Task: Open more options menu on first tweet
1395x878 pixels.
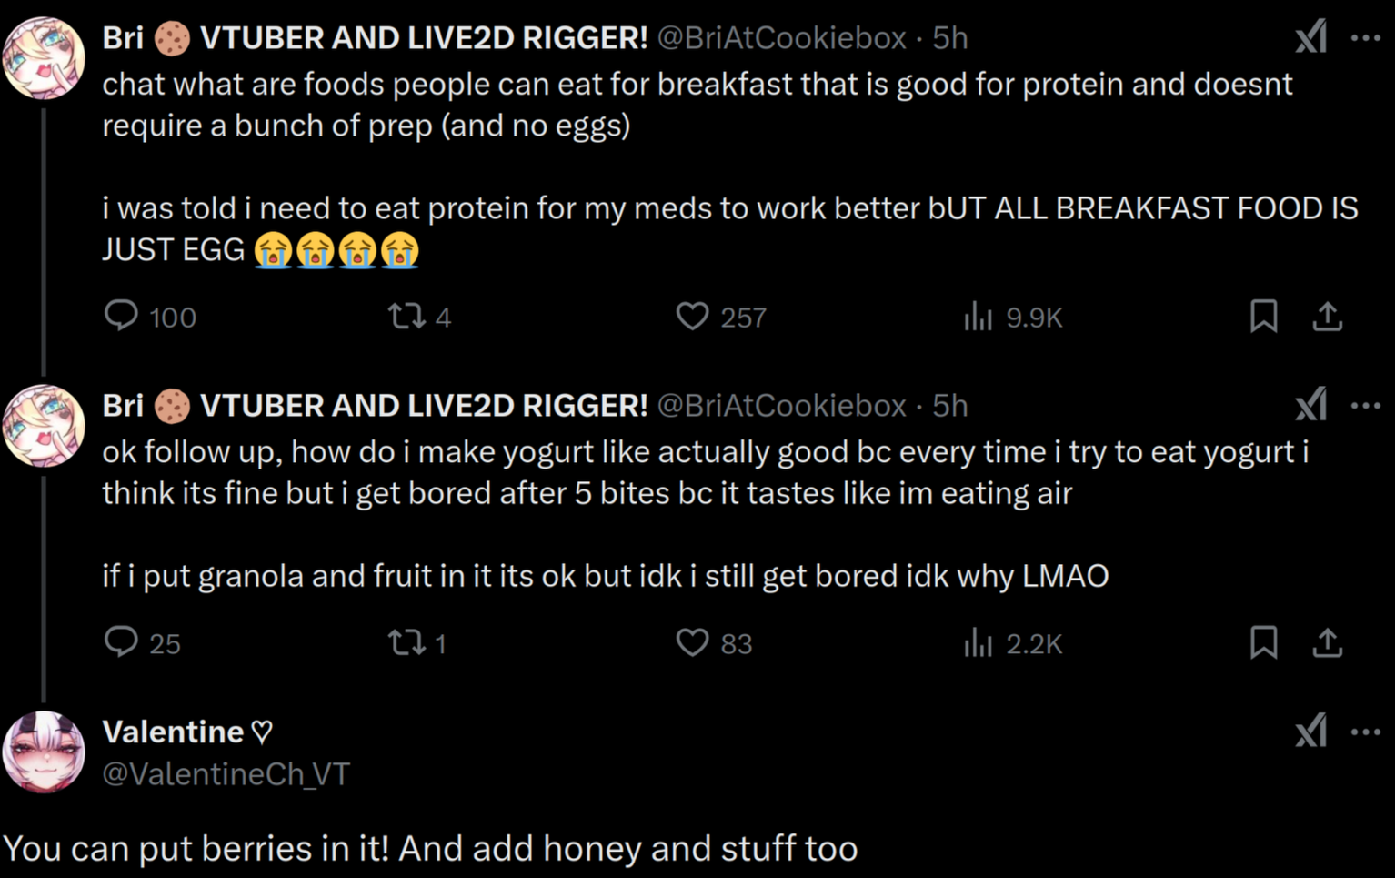Action: click(1365, 37)
